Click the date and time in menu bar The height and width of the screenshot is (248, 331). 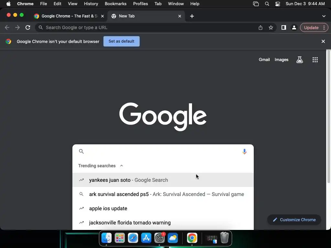[305, 4]
